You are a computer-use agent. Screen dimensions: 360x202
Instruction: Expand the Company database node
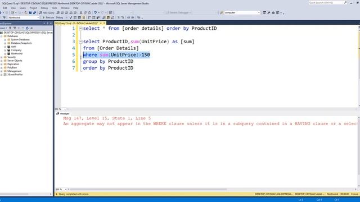pyautogui.click(x=5, y=50)
